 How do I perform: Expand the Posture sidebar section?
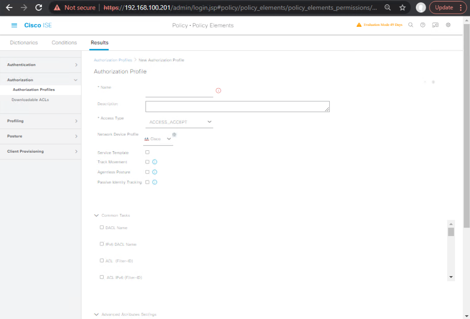41,137
